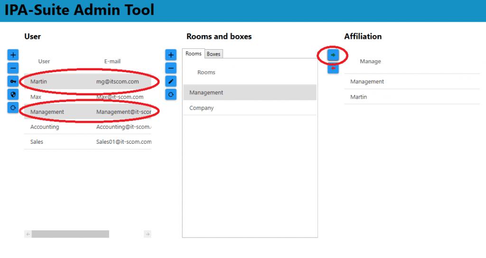Viewport: 486px width, 258px height.
Task: Switch to the Boxes tab
Action: (x=214, y=54)
